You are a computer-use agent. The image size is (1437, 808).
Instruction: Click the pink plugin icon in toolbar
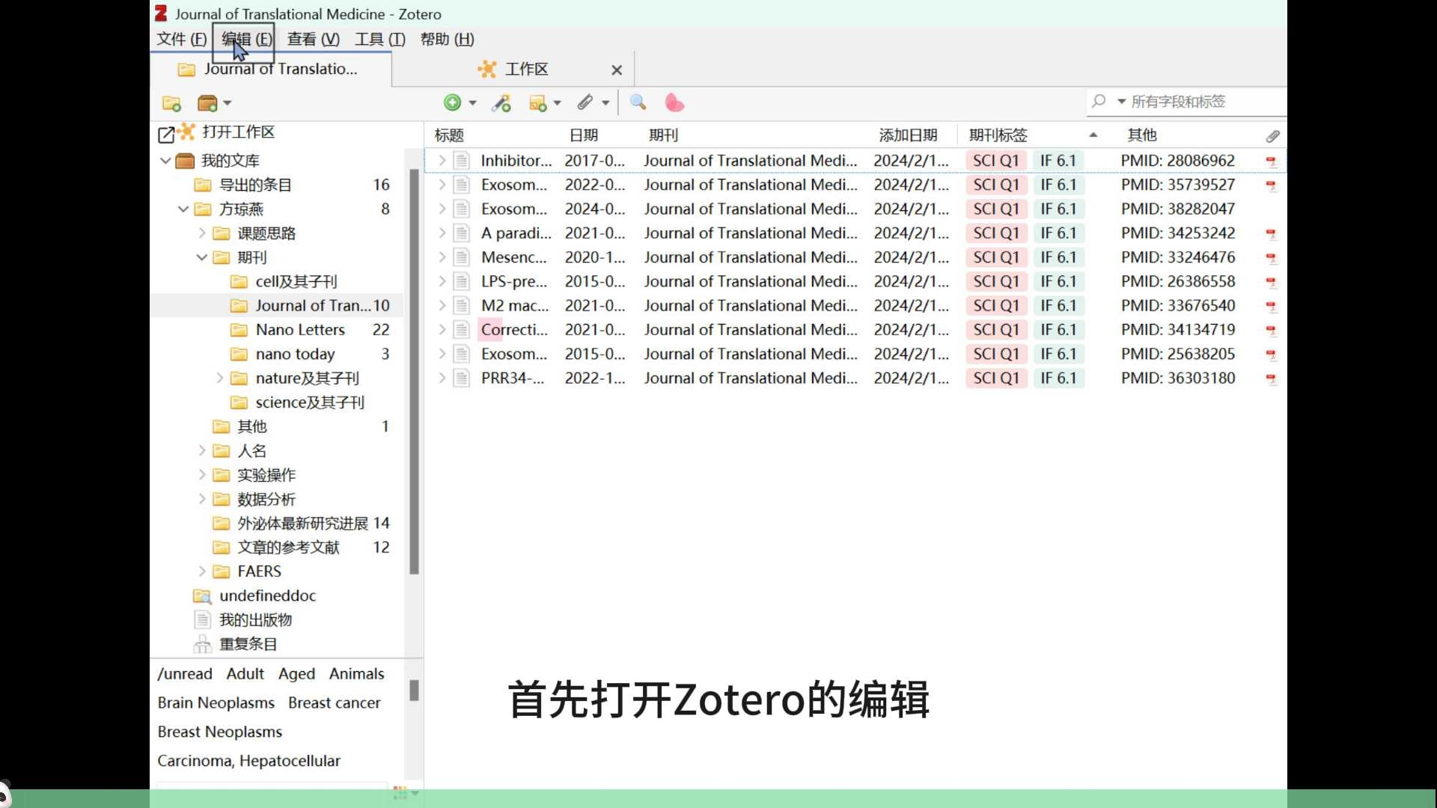[674, 102]
